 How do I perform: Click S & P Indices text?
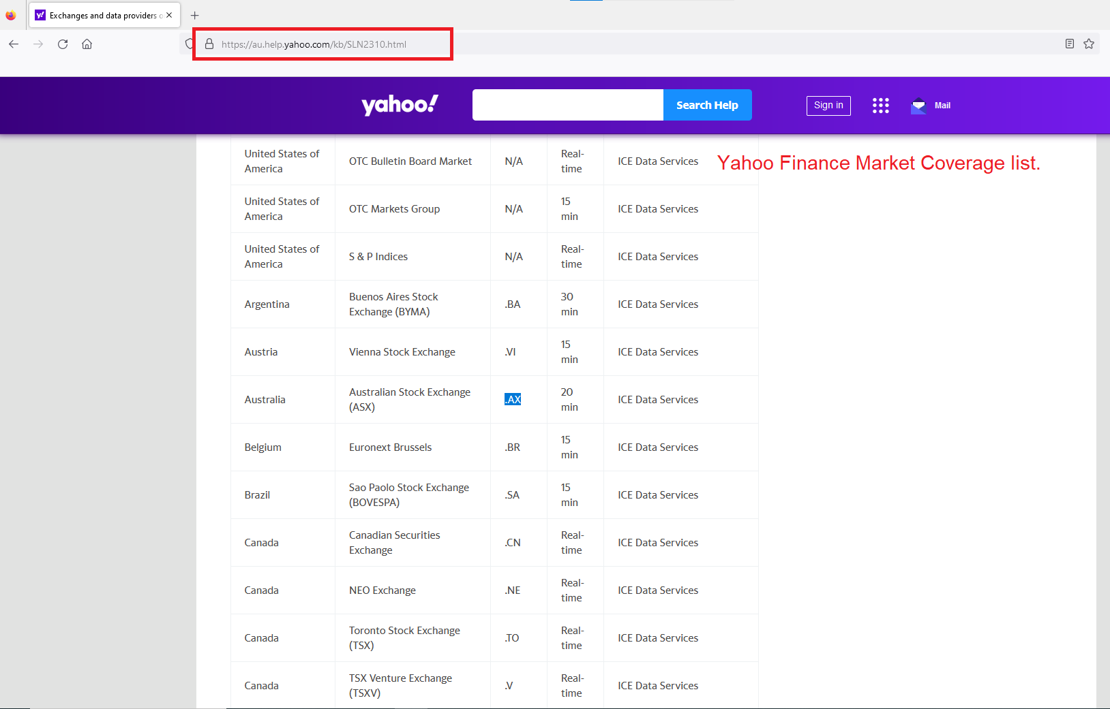pyautogui.click(x=378, y=257)
